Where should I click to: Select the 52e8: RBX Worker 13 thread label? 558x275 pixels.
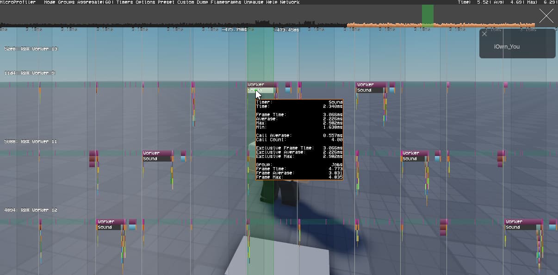click(31, 49)
